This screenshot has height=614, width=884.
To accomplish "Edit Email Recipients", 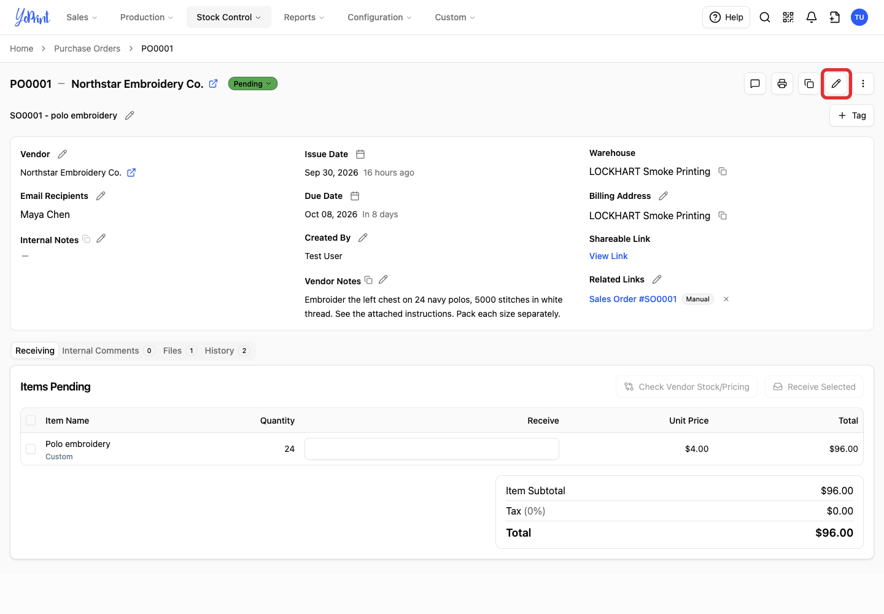I will click(x=101, y=196).
